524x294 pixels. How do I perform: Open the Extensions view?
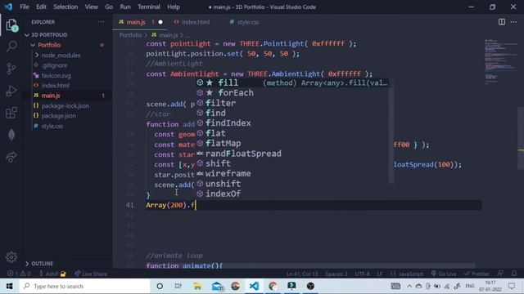tap(11, 113)
